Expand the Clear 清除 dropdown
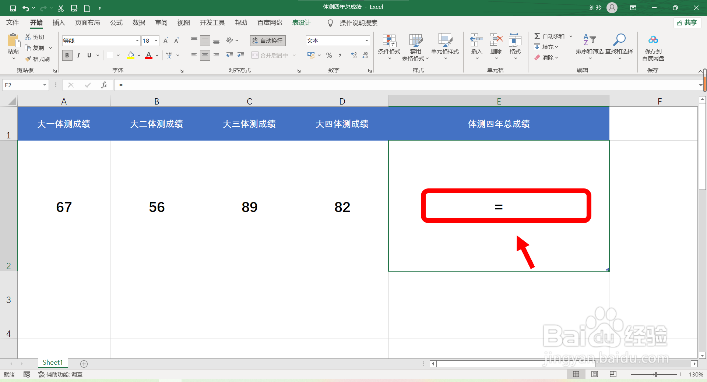This screenshot has height=382, width=707. point(556,57)
